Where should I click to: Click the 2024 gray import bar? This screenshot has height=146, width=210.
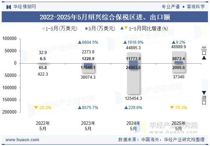click(x=133, y=79)
